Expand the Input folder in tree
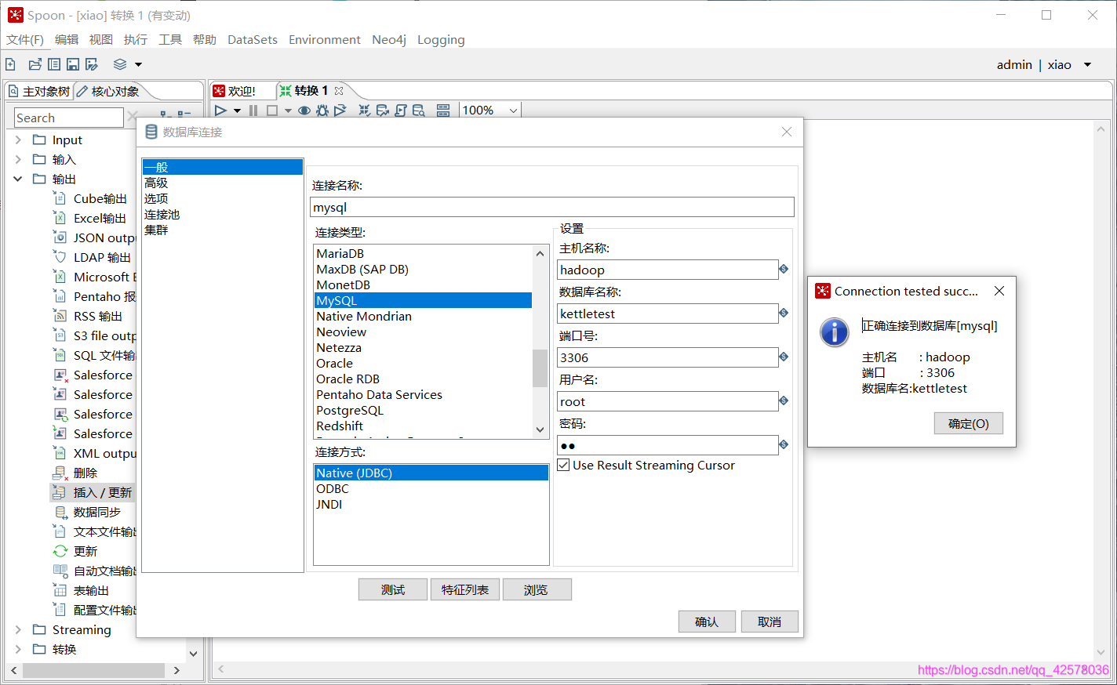Image resolution: width=1117 pixels, height=685 pixels. click(18, 140)
